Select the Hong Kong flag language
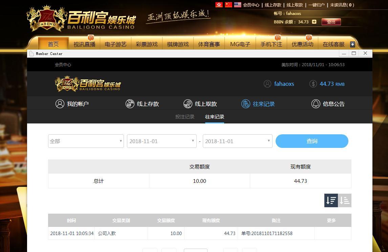The image size is (388, 252). pyautogui.click(x=219, y=5)
